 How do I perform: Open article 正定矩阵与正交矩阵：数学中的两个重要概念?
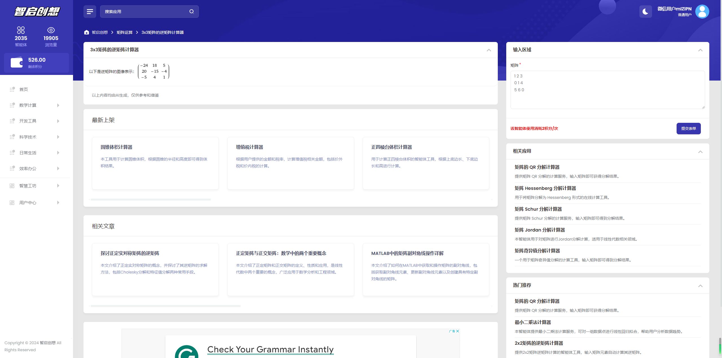[290, 269]
